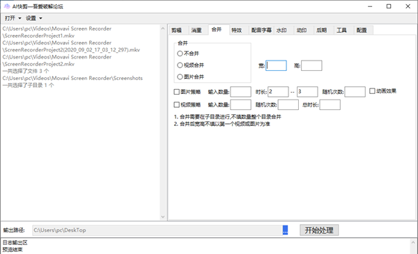Click note 2 about merged width and height
This screenshot has height=254, width=418.
click(x=222, y=124)
